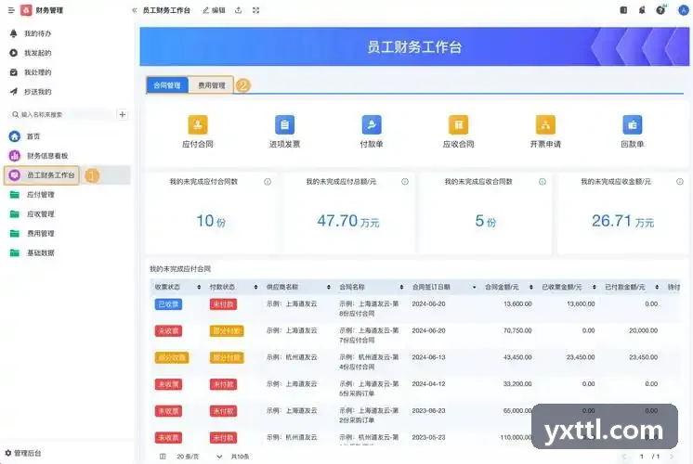This screenshot has height=464, width=693.
Task: Switch to the 合同管理 tab
Action: (167, 85)
